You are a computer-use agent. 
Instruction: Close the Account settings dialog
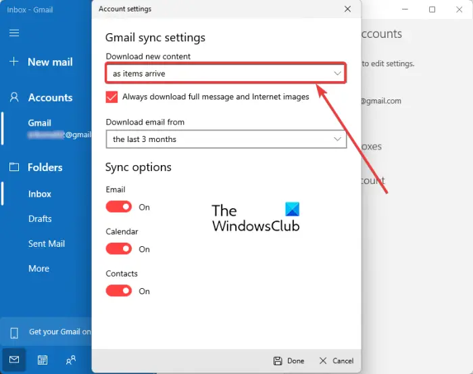(347, 9)
